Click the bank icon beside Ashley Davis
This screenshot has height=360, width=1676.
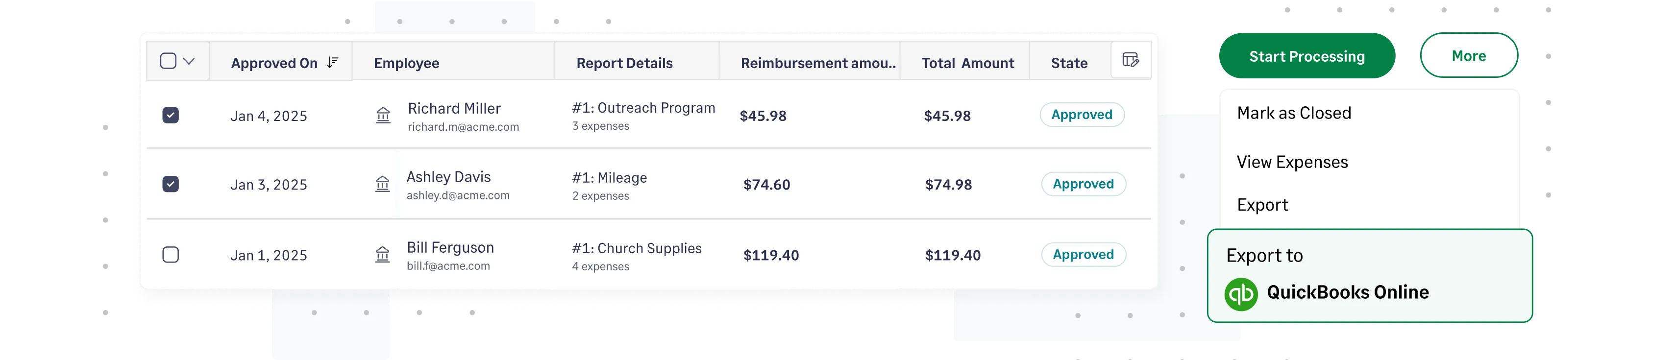pyautogui.click(x=384, y=185)
